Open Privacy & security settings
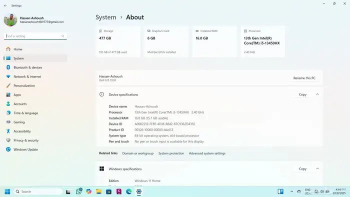 pyautogui.click(x=35, y=140)
